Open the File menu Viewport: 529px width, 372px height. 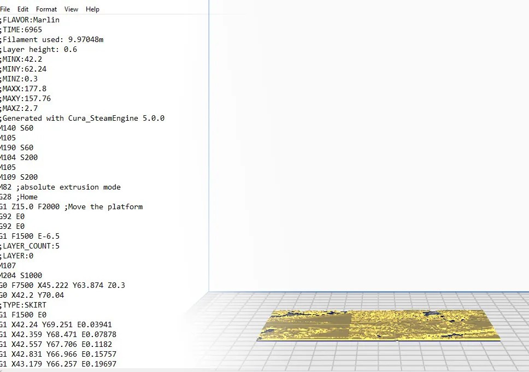pos(5,9)
